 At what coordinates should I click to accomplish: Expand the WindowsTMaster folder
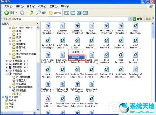click(10, 28)
